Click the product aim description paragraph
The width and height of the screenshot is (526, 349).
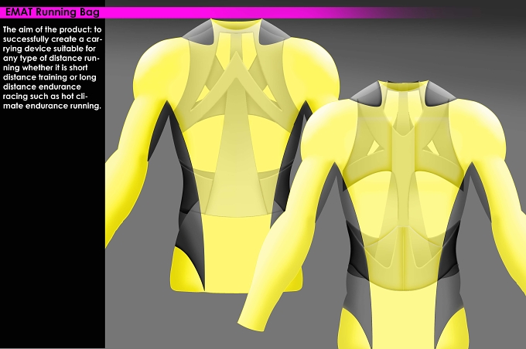53,68
